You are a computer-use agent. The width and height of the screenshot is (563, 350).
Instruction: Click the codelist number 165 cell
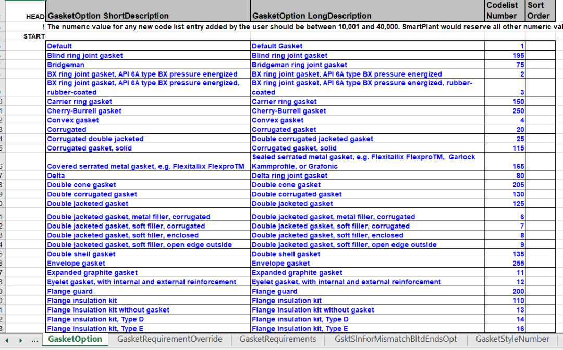pyautogui.click(x=505, y=162)
